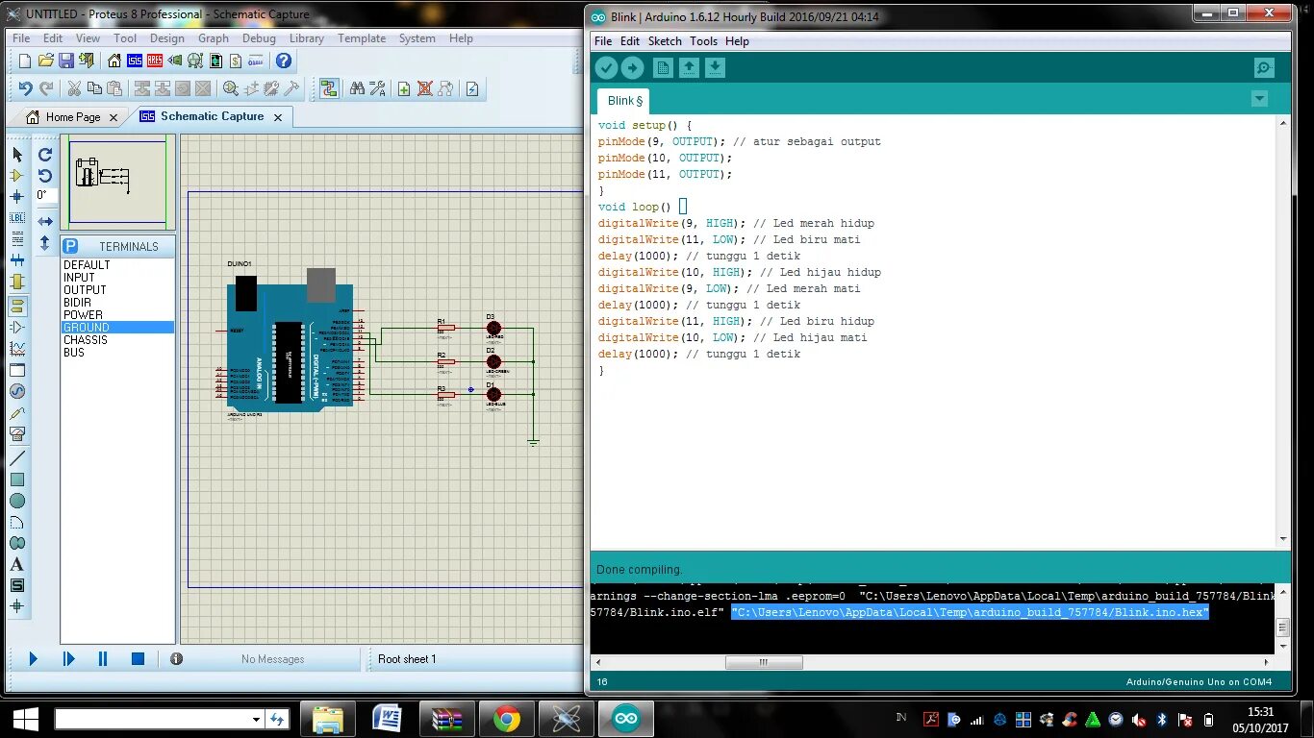1314x738 pixels.
Task: Pick parts from libraries in Proteus
Action: 231,88
